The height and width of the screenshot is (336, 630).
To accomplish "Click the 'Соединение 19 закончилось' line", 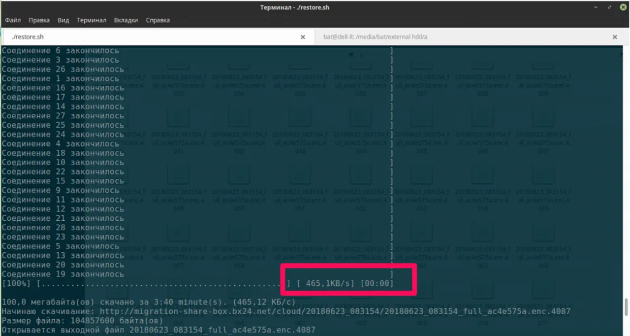I will tap(63, 274).
